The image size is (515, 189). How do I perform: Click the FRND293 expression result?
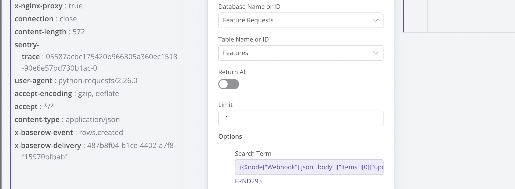tap(248, 181)
